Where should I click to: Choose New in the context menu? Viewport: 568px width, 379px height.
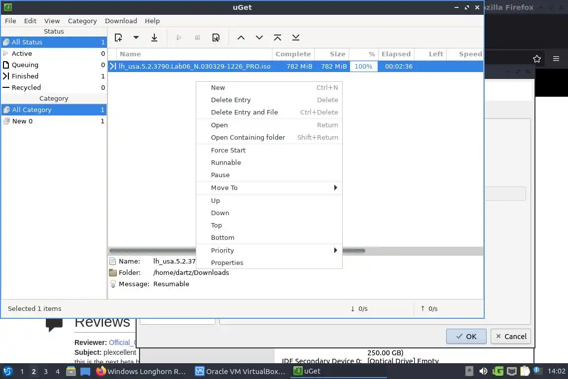tap(269, 87)
